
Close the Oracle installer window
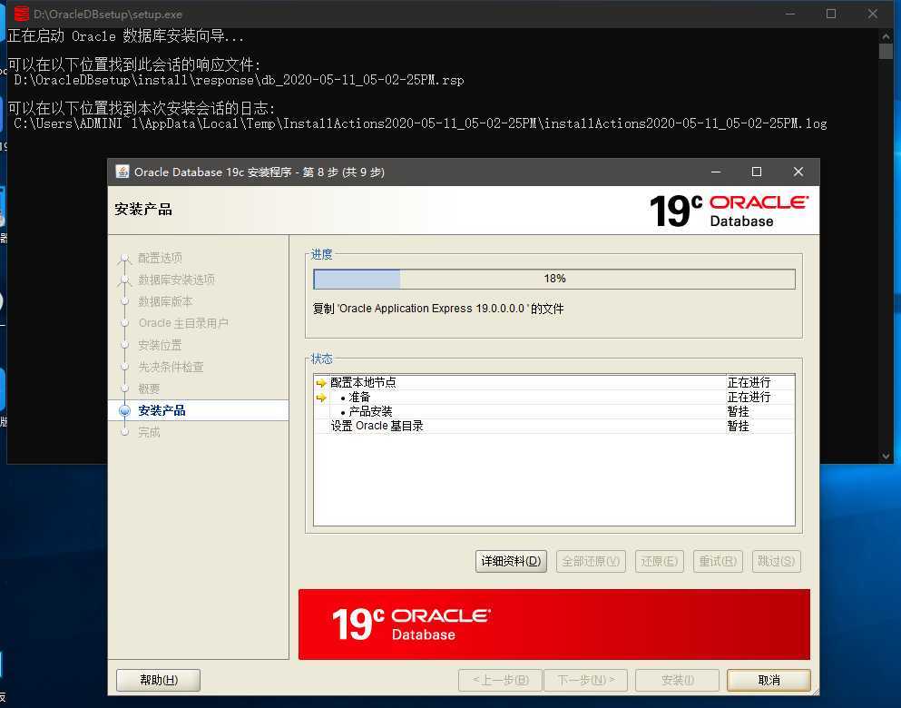(798, 172)
